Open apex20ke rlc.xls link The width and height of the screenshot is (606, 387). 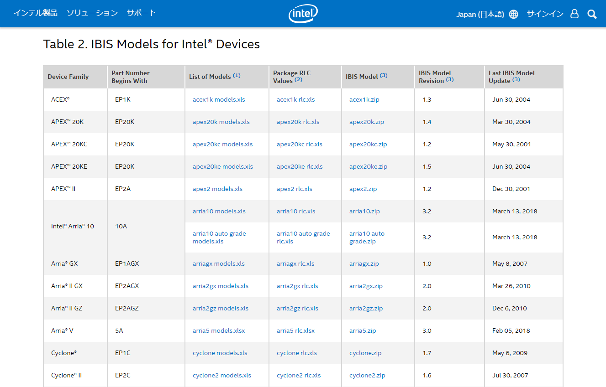click(300, 166)
